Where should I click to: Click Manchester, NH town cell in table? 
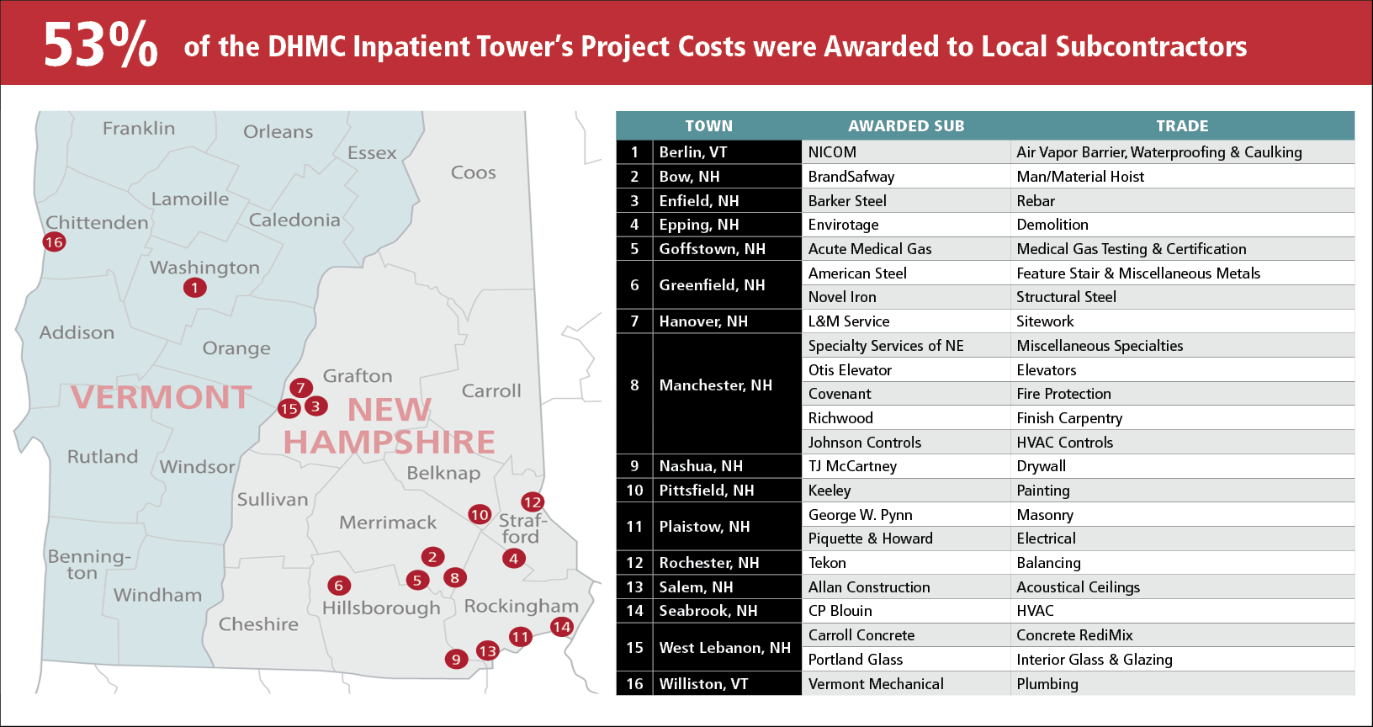(x=715, y=385)
